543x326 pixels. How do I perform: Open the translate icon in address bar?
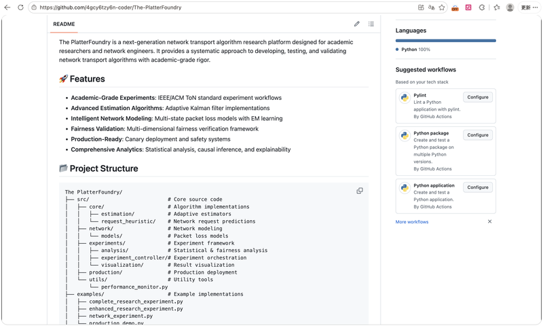point(431,7)
